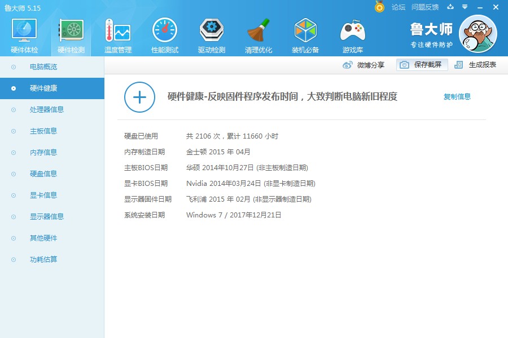Click the Weibo logo icon
This screenshot has height=338, width=508.
pos(348,65)
